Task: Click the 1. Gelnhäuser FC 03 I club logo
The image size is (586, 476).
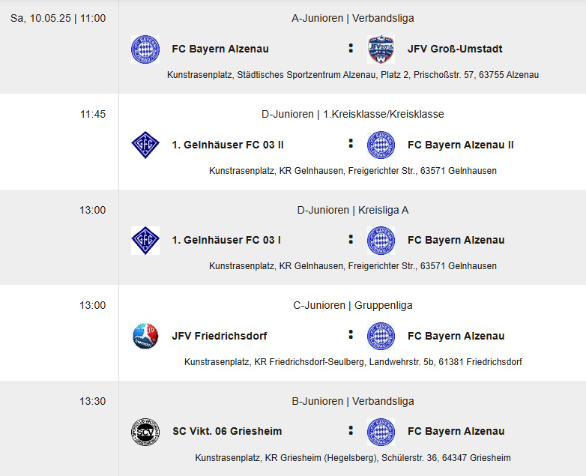Action: click(145, 241)
